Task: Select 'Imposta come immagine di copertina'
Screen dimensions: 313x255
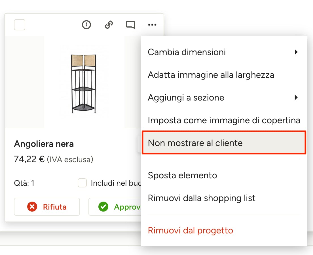Action: click(224, 120)
